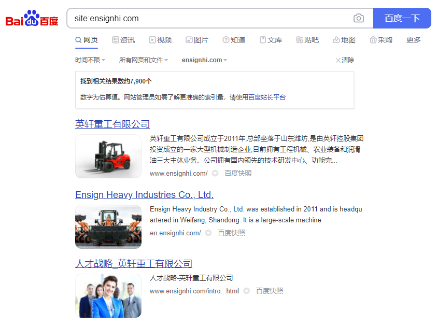The height and width of the screenshot is (326, 437).
Task: Switch to the 资讯 tab
Action: point(123,40)
